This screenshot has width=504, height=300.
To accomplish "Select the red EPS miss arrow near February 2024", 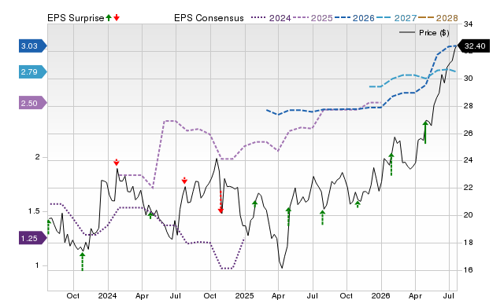I will coord(117,163).
